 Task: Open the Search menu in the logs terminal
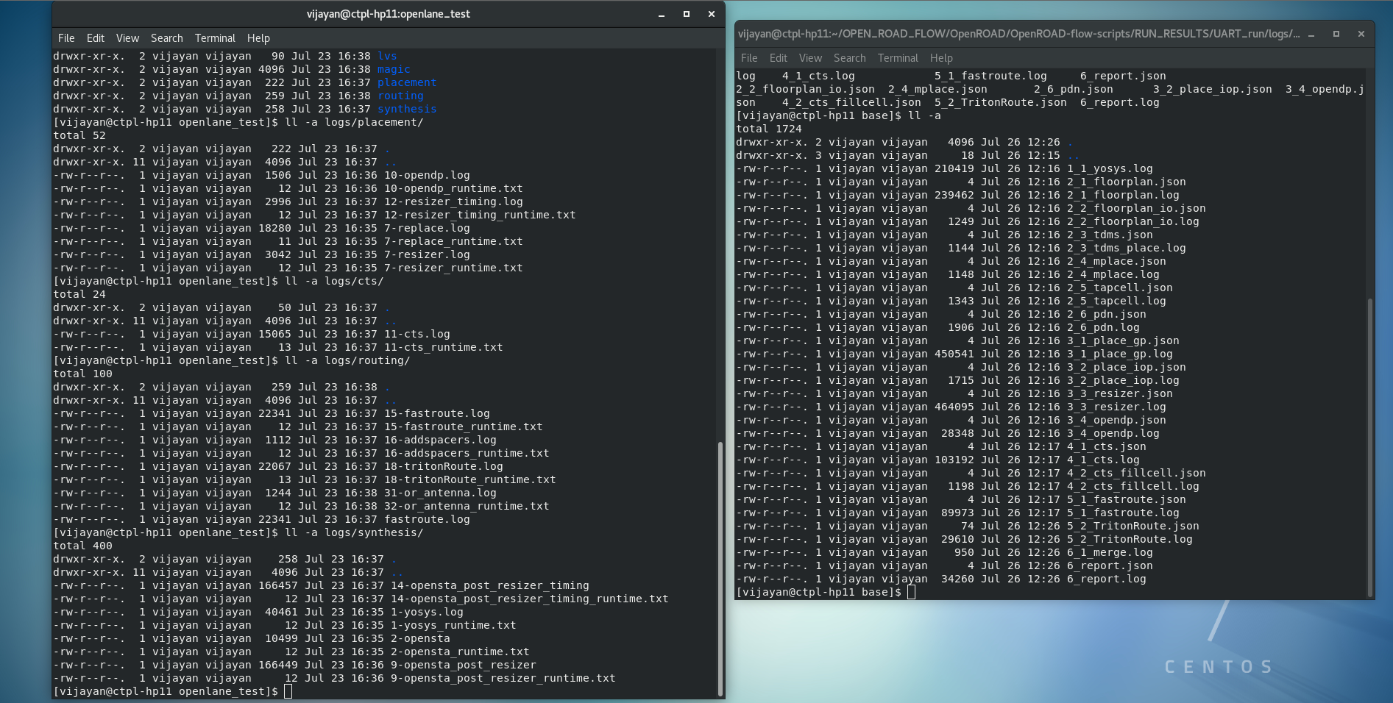point(849,57)
